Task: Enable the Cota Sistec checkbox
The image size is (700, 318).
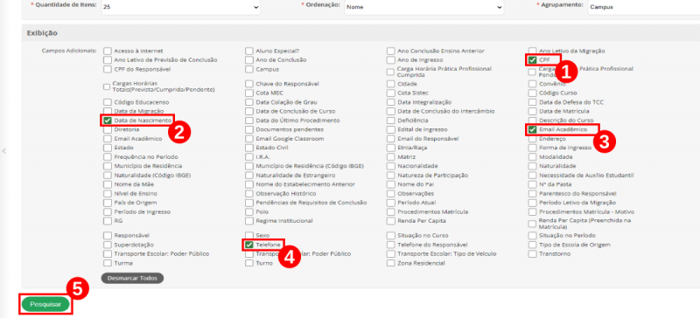Action: click(390, 93)
